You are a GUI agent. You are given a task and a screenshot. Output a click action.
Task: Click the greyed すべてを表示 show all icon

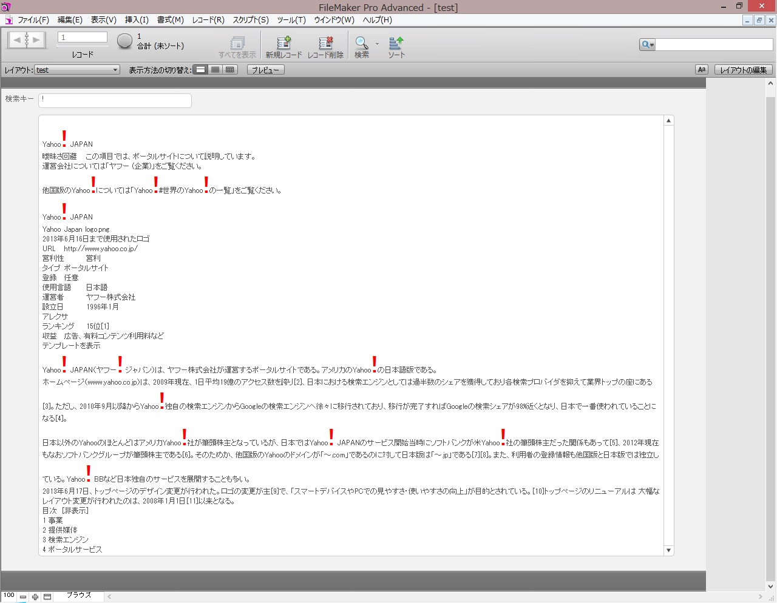pyautogui.click(x=237, y=42)
